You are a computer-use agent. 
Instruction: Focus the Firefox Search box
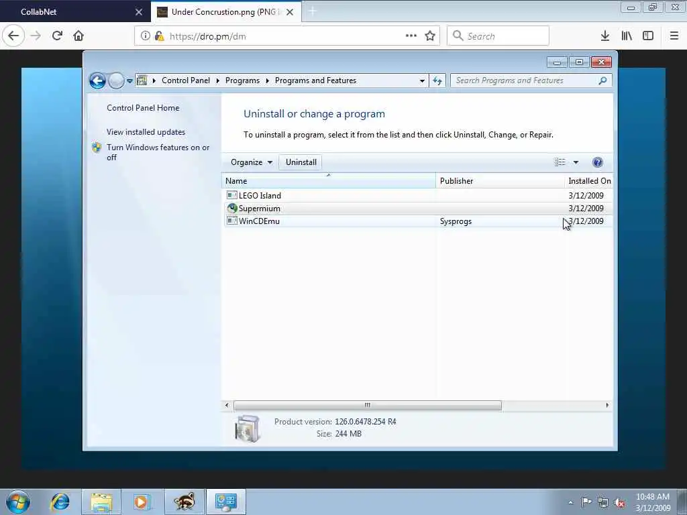click(498, 36)
